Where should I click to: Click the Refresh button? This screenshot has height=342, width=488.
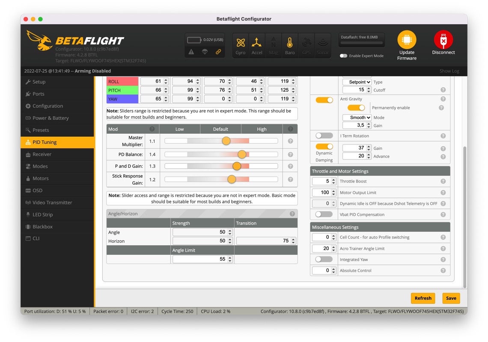tap(423, 298)
